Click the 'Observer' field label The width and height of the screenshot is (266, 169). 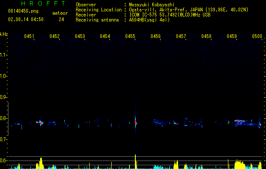86,5
